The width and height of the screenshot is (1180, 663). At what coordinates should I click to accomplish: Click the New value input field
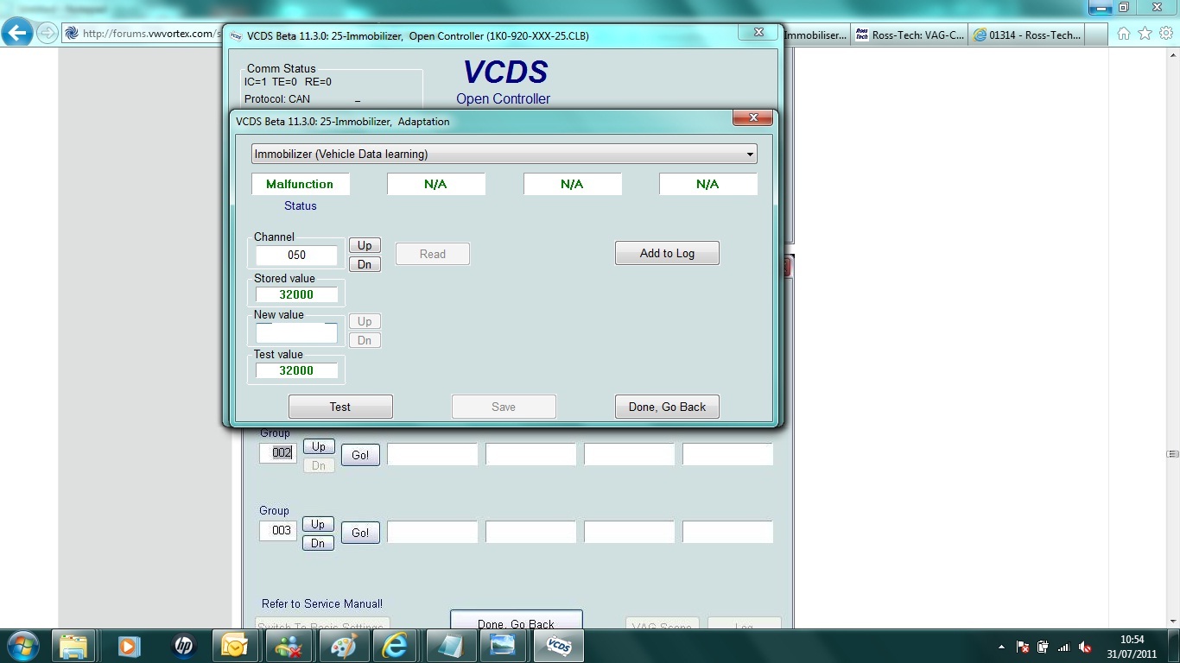tap(296, 333)
